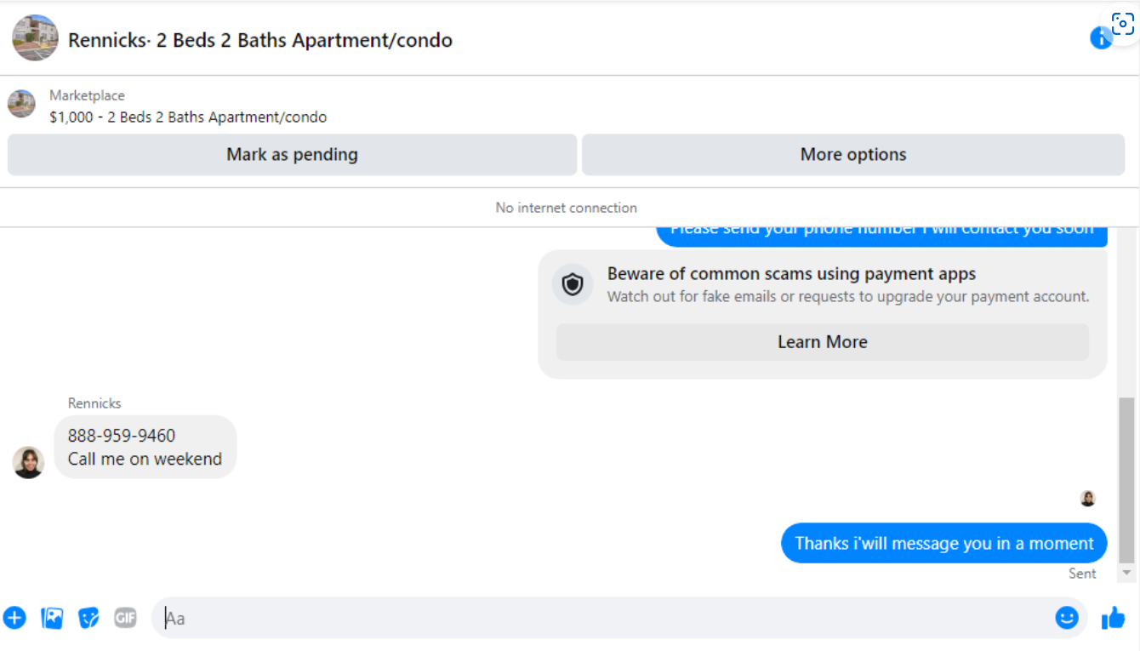1140x651 pixels.
Task: Open the small Marketplace listing thumbnail
Action: [x=21, y=104]
